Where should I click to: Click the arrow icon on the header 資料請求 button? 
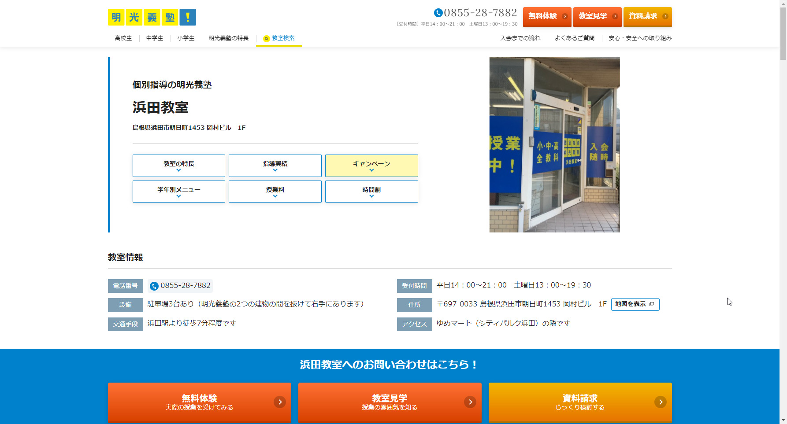(665, 16)
